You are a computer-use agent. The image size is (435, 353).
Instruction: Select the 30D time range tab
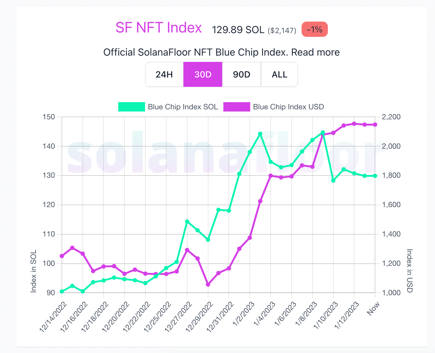(x=203, y=74)
